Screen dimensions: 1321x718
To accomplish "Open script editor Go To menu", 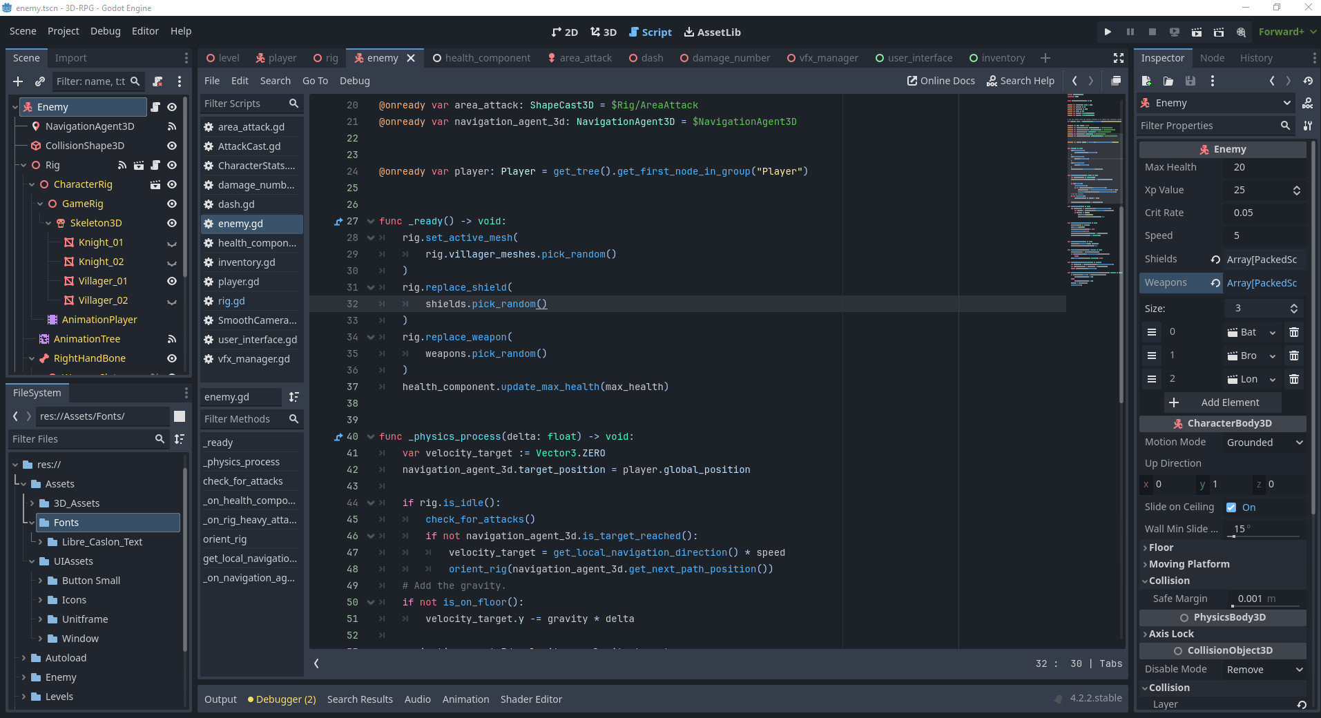I will click(x=315, y=81).
